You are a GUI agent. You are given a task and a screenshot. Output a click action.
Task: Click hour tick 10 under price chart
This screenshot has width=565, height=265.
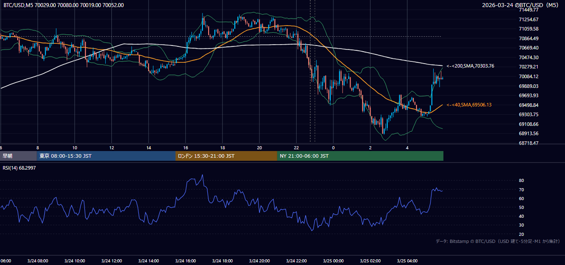(x=75, y=148)
